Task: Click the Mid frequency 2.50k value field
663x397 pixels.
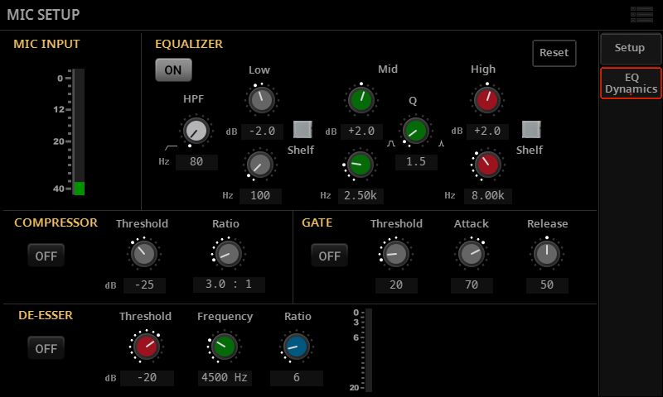Action: pyautogui.click(x=359, y=196)
